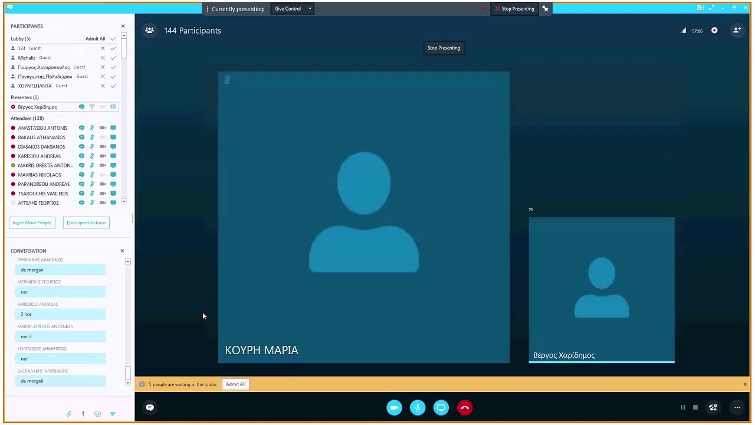Mute the microphone in call controls

tap(418, 407)
